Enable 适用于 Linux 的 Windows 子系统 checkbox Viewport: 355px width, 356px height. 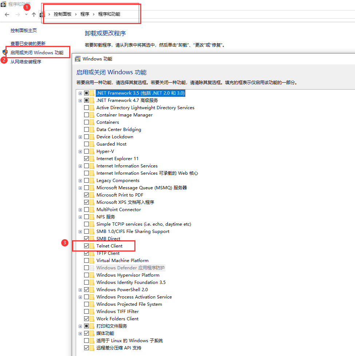[x=86, y=341]
